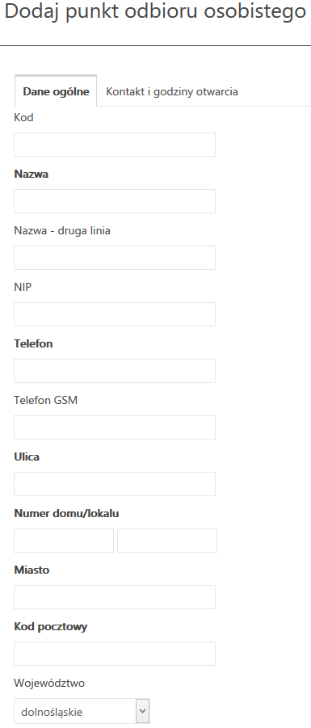
Task: Select the NIP input box
Action: [115, 314]
